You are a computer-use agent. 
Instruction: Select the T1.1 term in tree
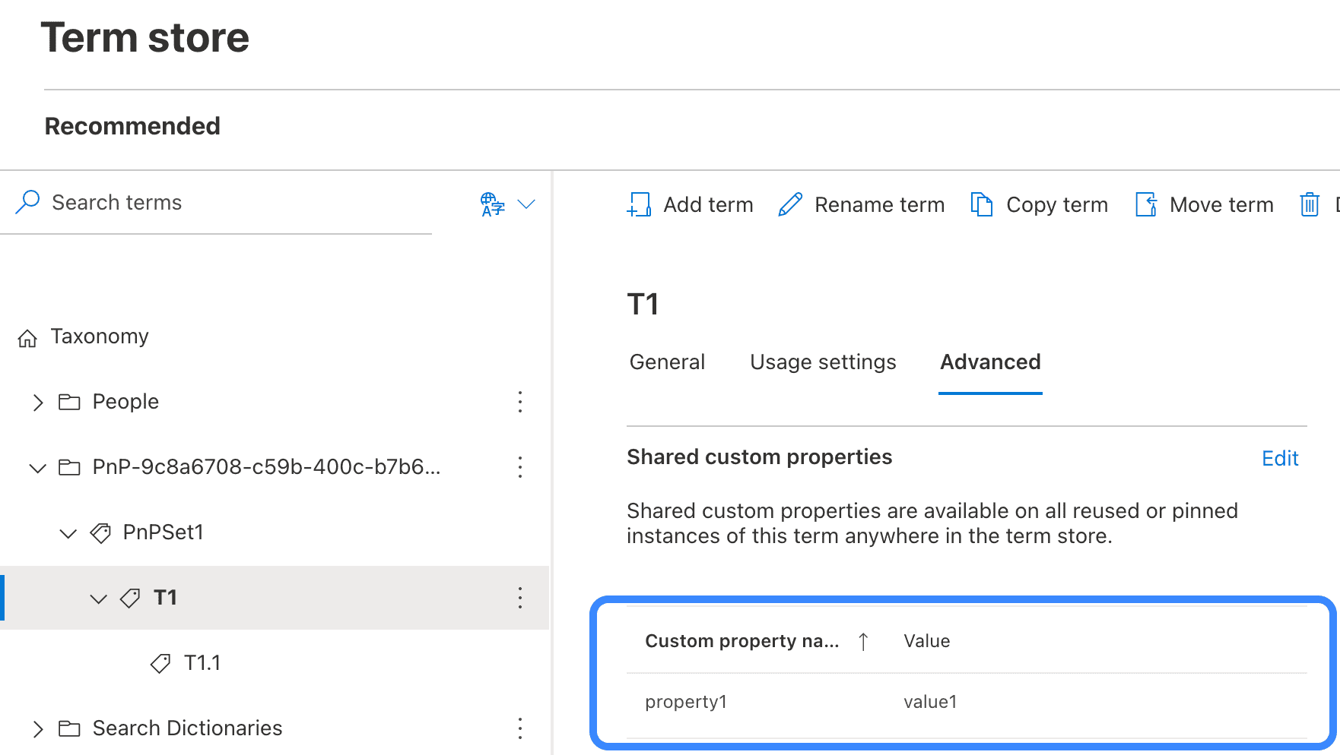click(202, 663)
